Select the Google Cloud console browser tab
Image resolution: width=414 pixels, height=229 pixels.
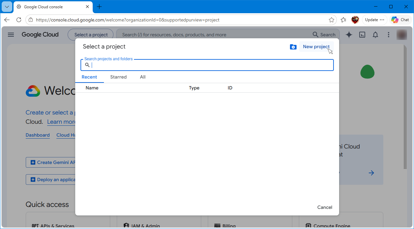[53, 7]
